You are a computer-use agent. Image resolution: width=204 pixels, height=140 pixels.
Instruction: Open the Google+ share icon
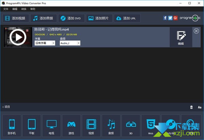pyautogui.click(x=175, y=18)
